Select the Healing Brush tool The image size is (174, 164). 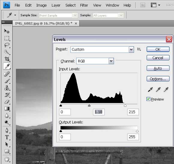[7, 74]
